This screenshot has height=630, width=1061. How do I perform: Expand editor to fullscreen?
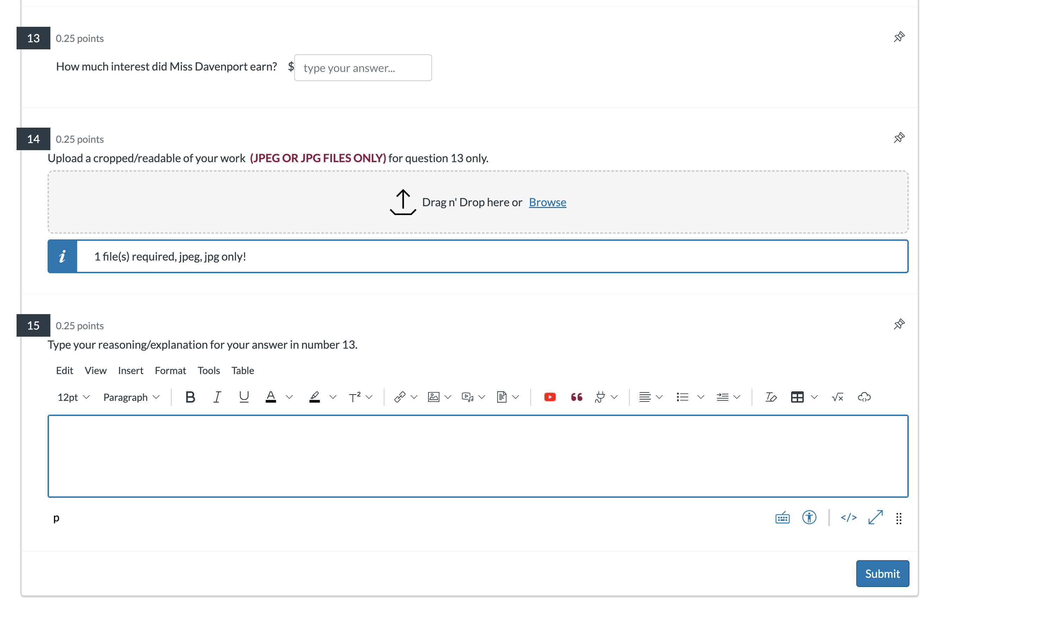(875, 518)
